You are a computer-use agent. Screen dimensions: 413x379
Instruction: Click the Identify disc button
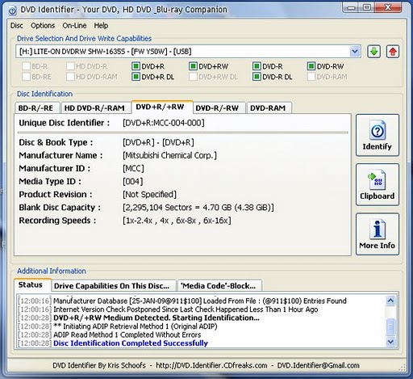pos(378,135)
